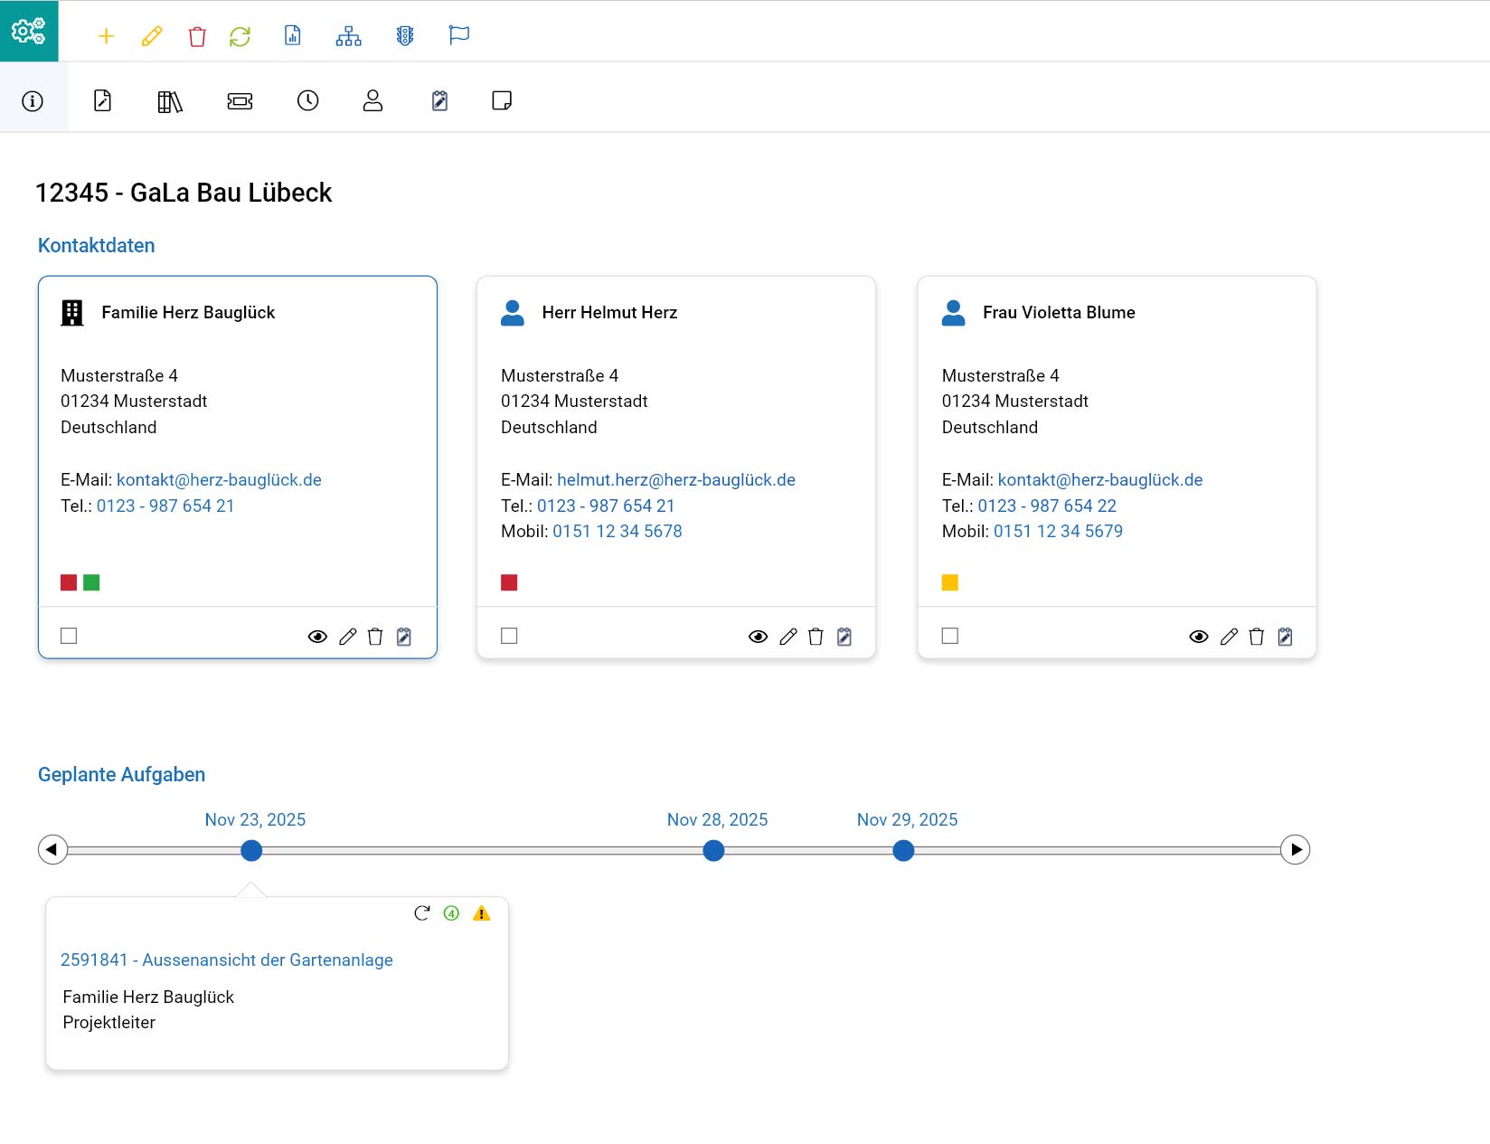Click the yellow plus add icon
The height and width of the screenshot is (1144, 1490).
(x=106, y=36)
